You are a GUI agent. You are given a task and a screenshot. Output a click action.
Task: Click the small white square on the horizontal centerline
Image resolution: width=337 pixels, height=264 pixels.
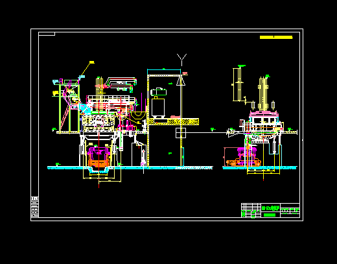click(x=181, y=133)
